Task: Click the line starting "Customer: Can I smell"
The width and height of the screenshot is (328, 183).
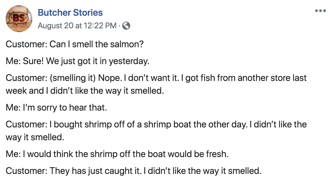Action: coord(75,44)
